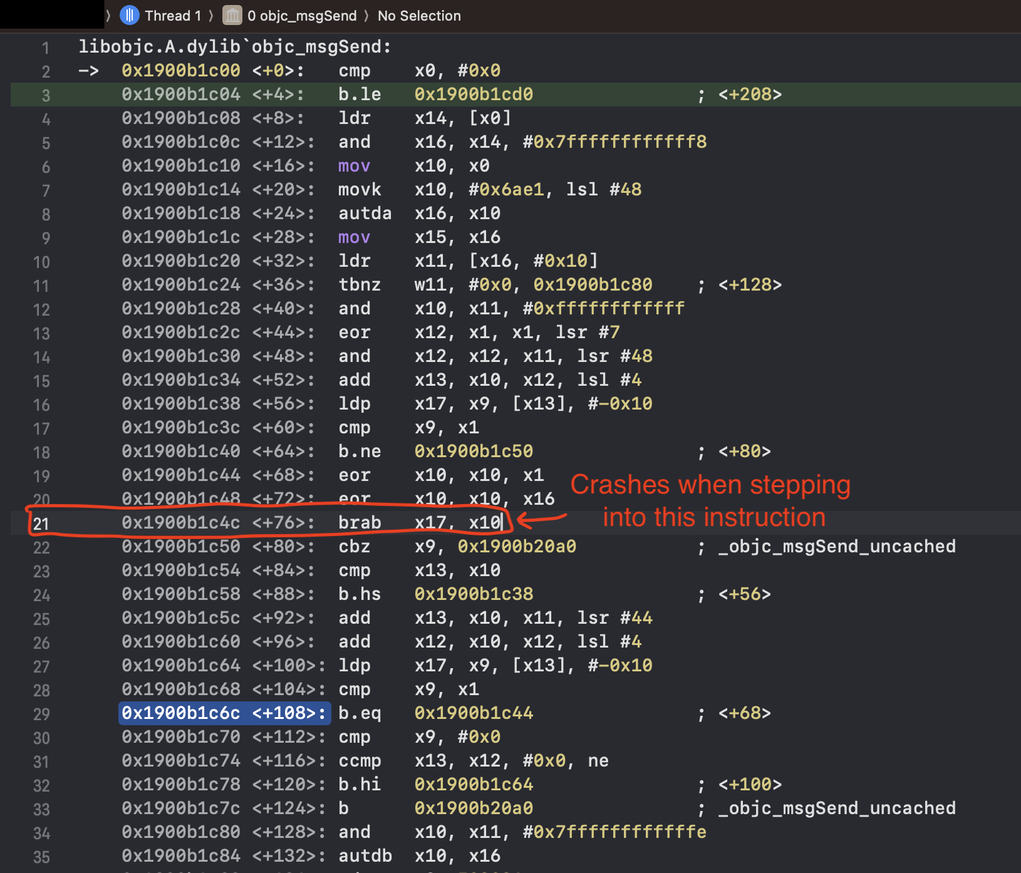Click the objc_msgSend stack frame icon
Image resolution: width=1021 pixels, height=873 pixels.
point(232,16)
